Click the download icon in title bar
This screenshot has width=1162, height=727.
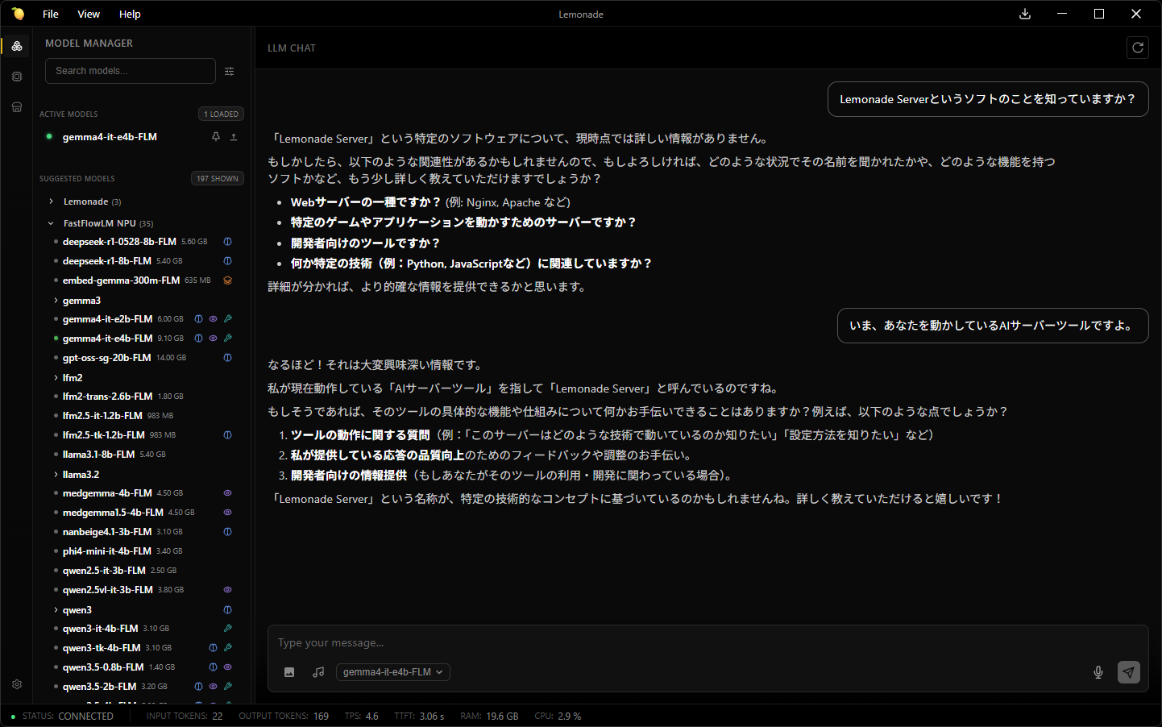[x=1025, y=14]
